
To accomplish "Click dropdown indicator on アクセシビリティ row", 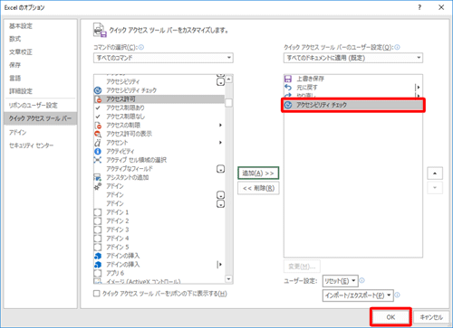I will point(221,81).
